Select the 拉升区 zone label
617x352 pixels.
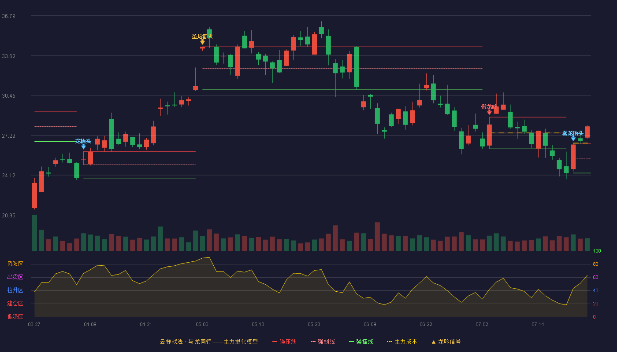point(15,290)
